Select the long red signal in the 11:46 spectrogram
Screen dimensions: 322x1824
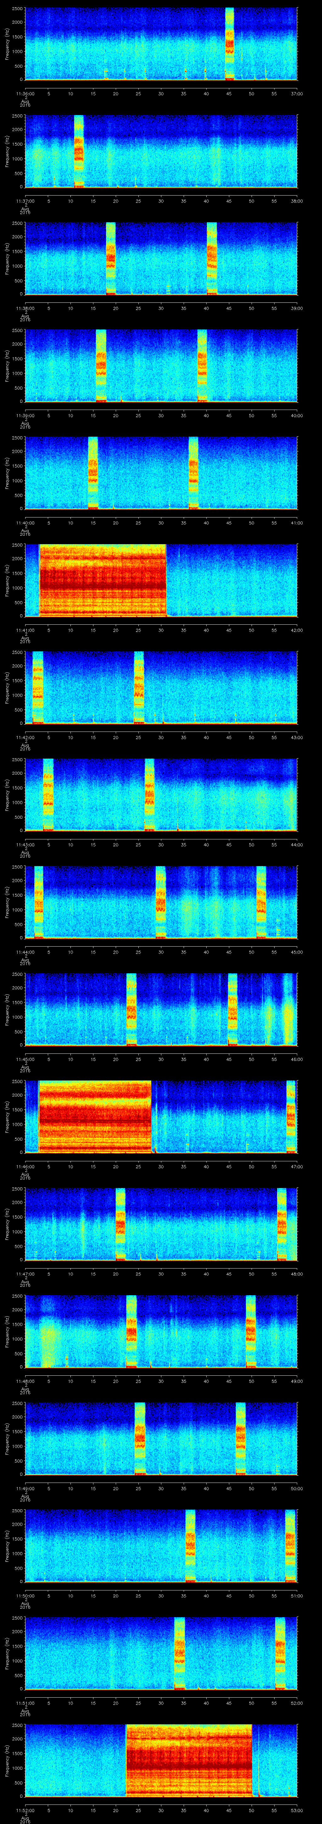click(x=95, y=1116)
